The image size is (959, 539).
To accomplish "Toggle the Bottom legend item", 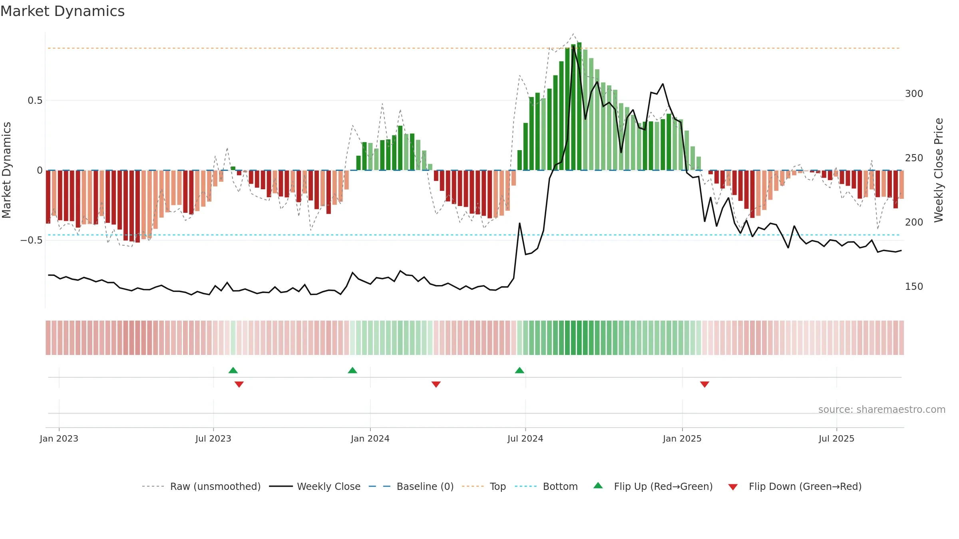I will click(x=546, y=486).
